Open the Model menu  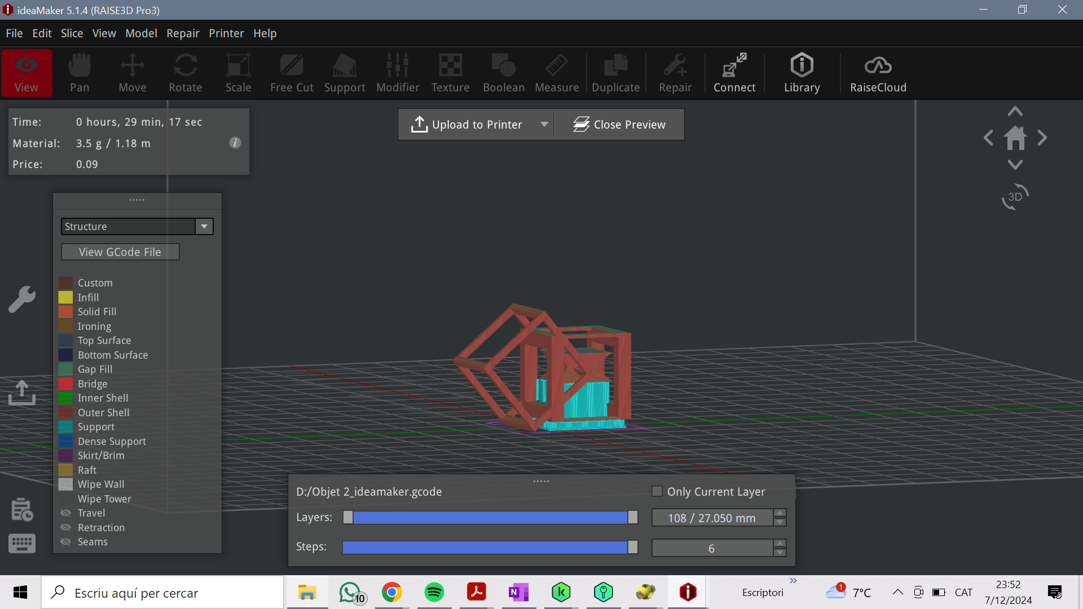tap(142, 33)
